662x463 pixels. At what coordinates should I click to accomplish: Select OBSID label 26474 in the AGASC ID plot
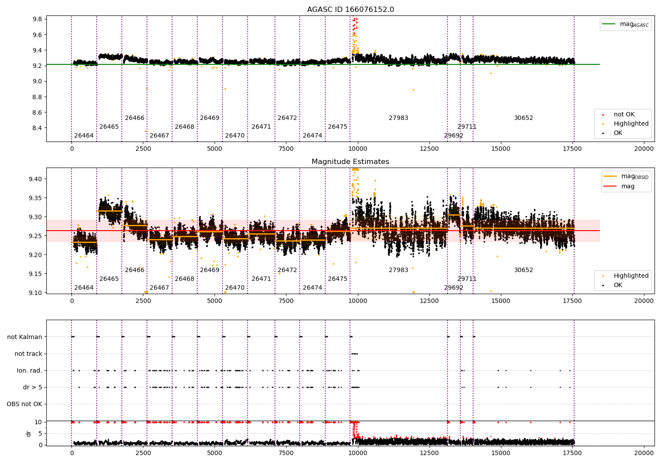(x=312, y=136)
